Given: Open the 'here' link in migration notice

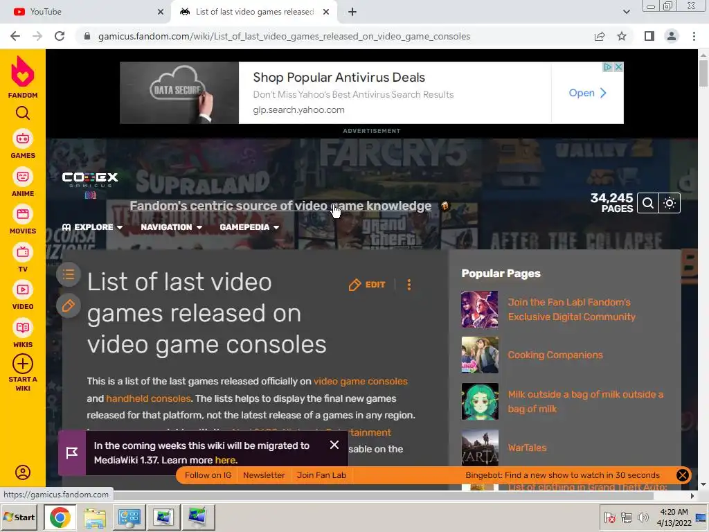Looking at the screenshot, I should click(225, 460).
